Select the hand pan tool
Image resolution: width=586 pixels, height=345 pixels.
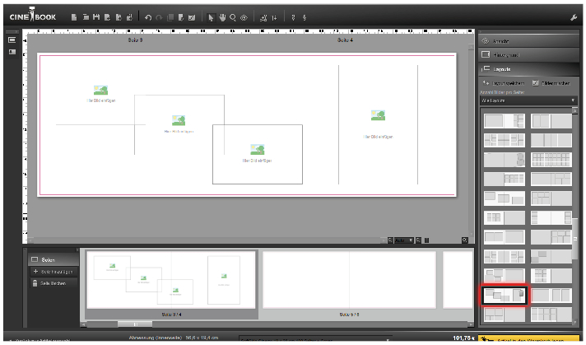click(x=222, y=17)
